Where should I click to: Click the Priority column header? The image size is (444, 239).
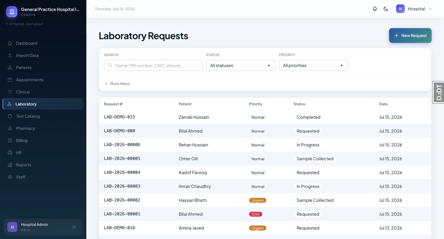pos(256,104)
